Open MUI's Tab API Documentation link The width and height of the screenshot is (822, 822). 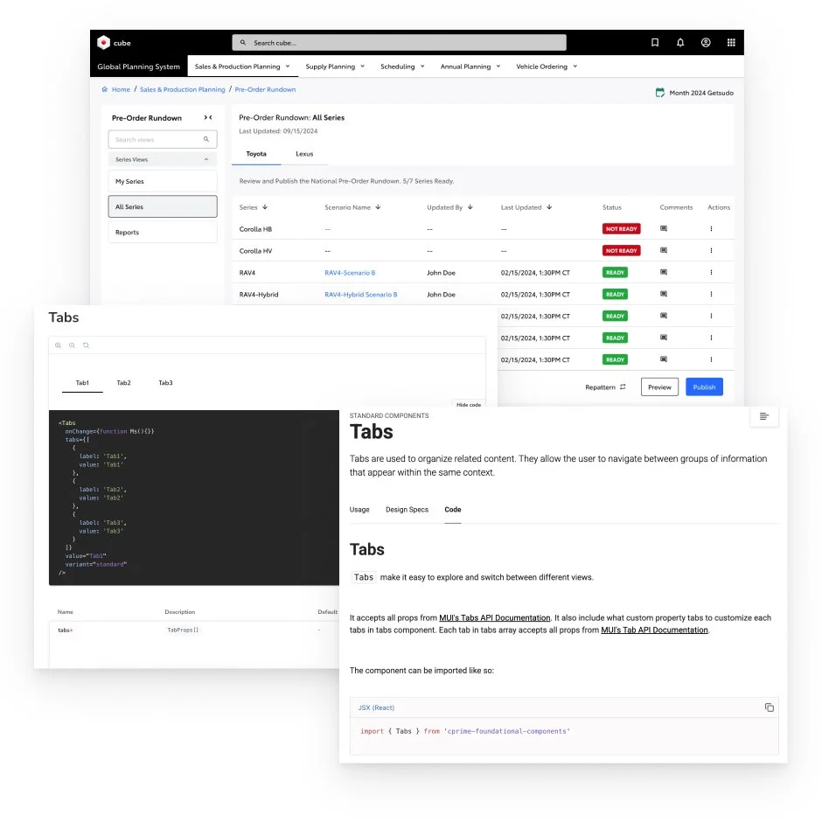click(654, 630)
